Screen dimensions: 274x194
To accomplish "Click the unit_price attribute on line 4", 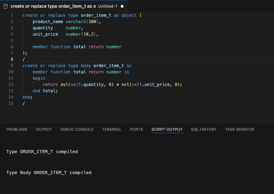I will pos(45,34).
